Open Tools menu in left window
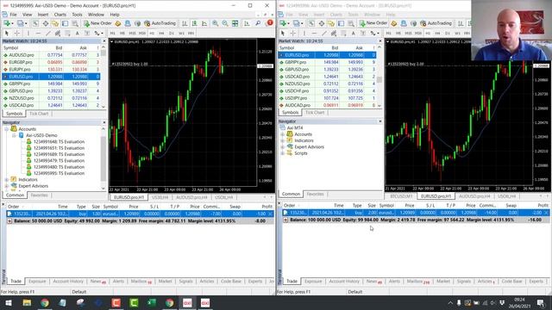The image size is (552, 310). [x=77, y=15]
